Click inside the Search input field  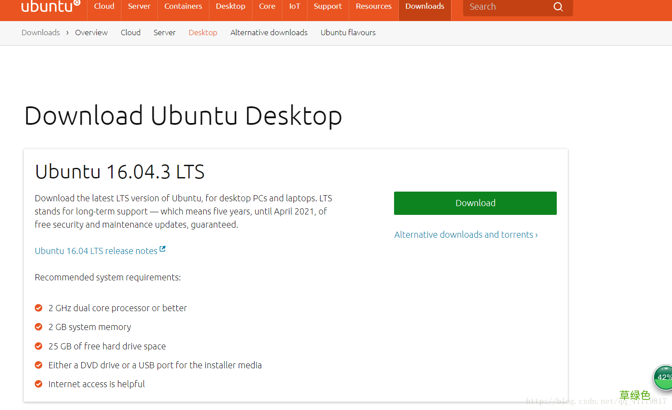506,7
